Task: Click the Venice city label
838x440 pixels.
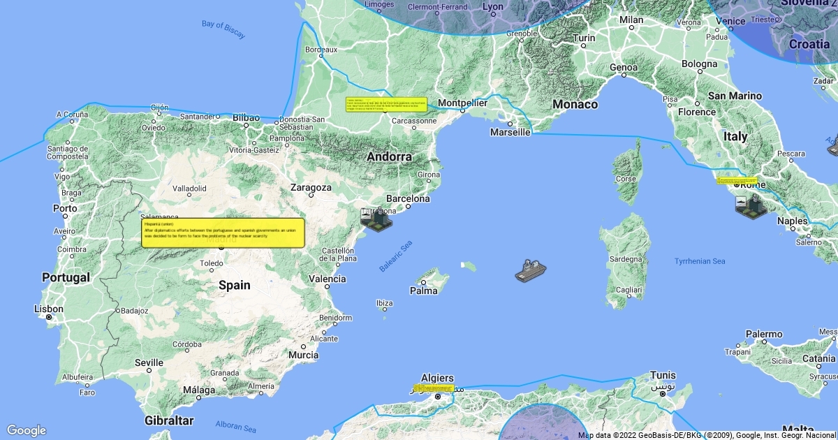Action: pos(730,22)
